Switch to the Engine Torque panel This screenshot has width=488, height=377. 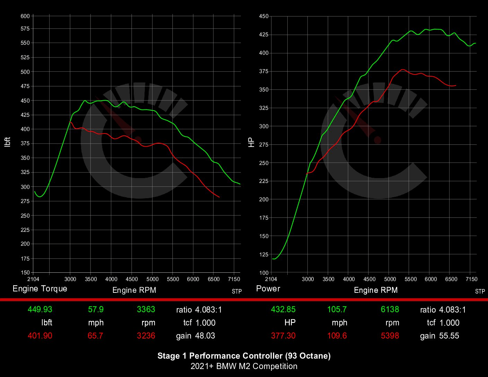click(40, 288)
